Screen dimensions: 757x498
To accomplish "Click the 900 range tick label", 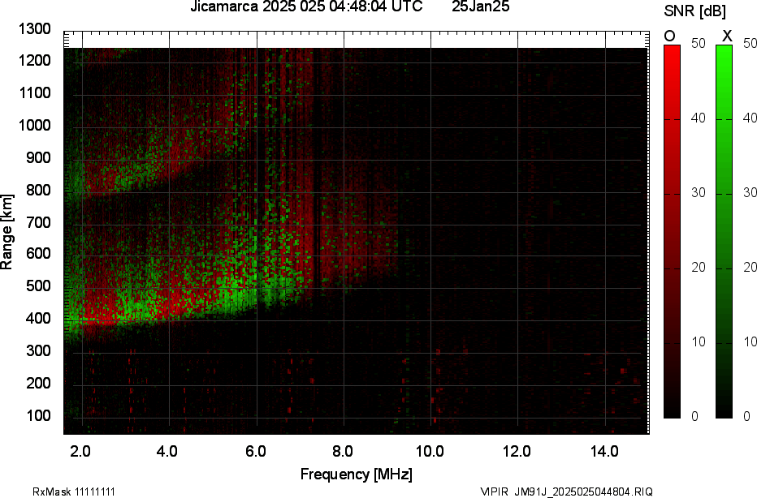I will tap(38, 157).
